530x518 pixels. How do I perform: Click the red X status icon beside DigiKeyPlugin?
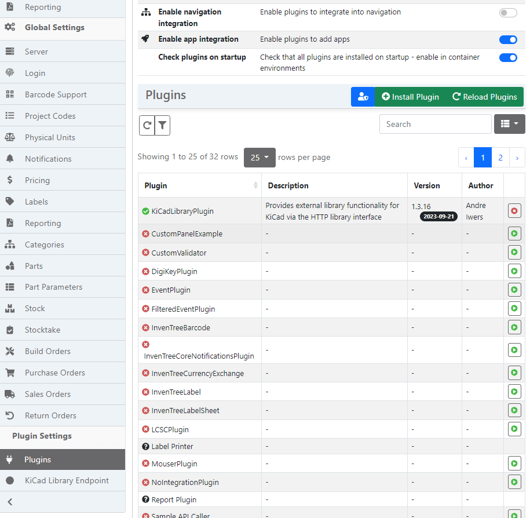[146, 272]
